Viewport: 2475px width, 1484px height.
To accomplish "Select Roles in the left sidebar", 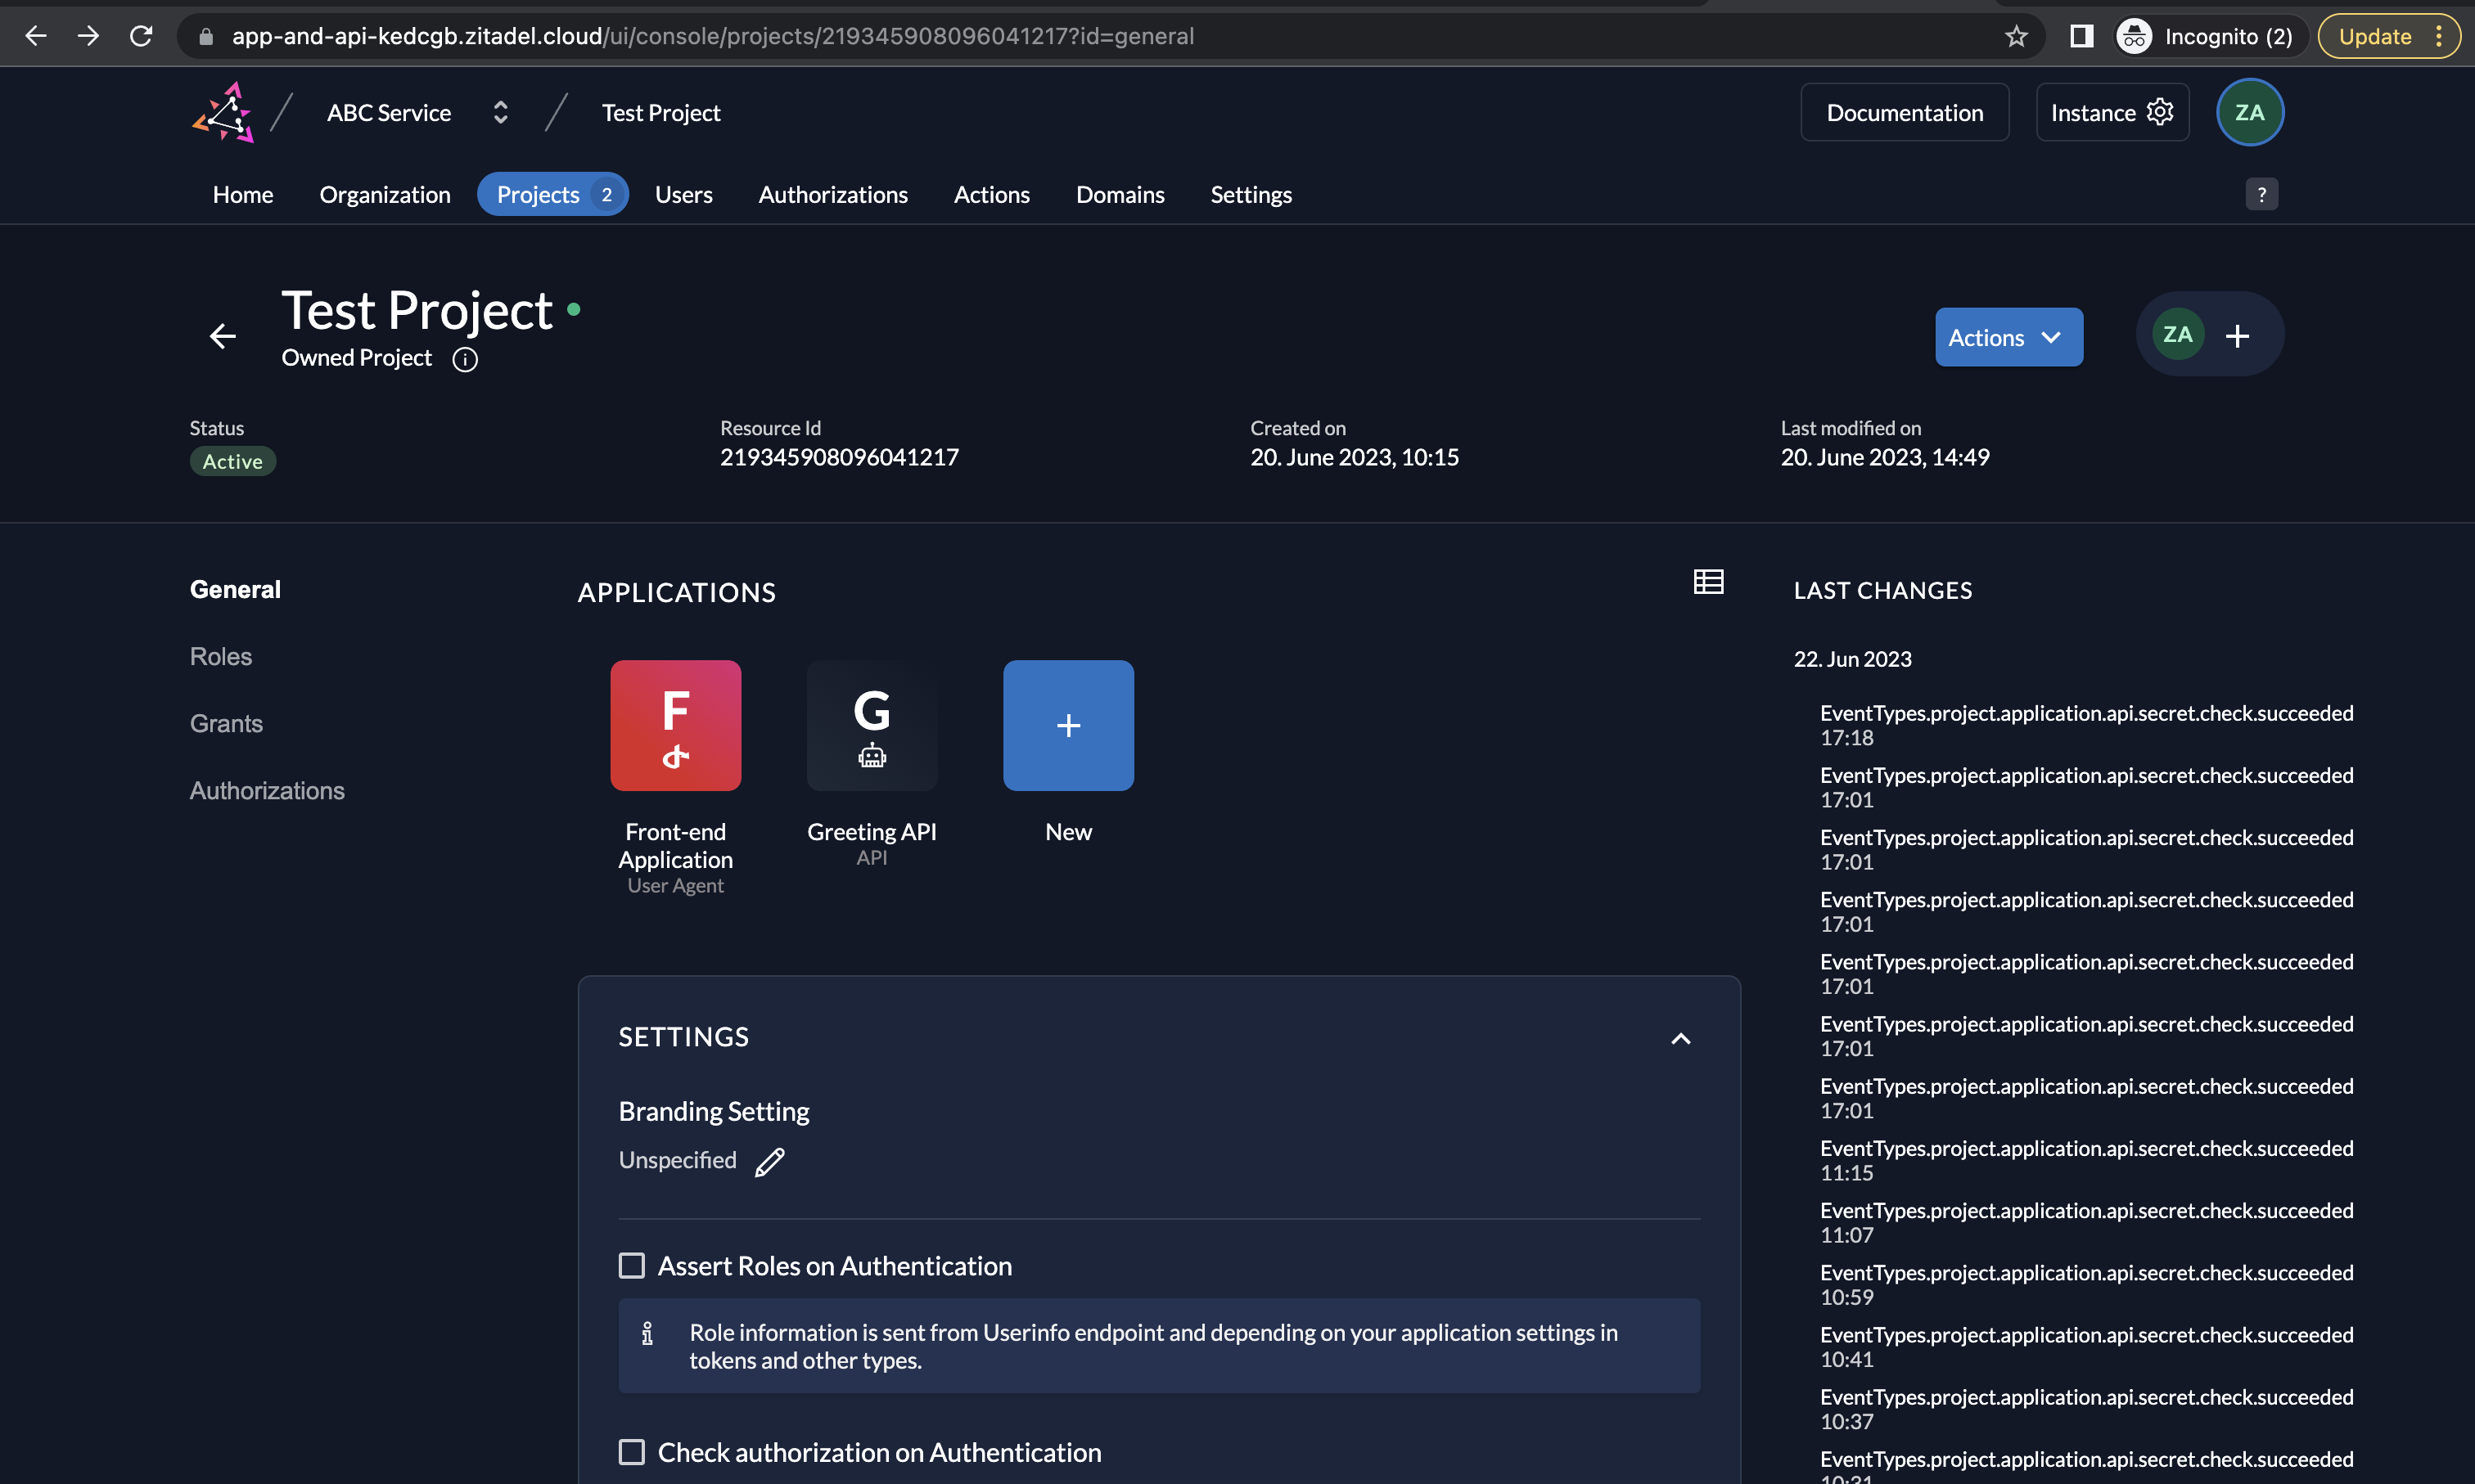I will click(220, 657).
